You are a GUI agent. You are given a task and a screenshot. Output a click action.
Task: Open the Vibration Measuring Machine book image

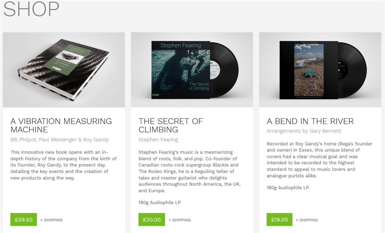(64, 70)
